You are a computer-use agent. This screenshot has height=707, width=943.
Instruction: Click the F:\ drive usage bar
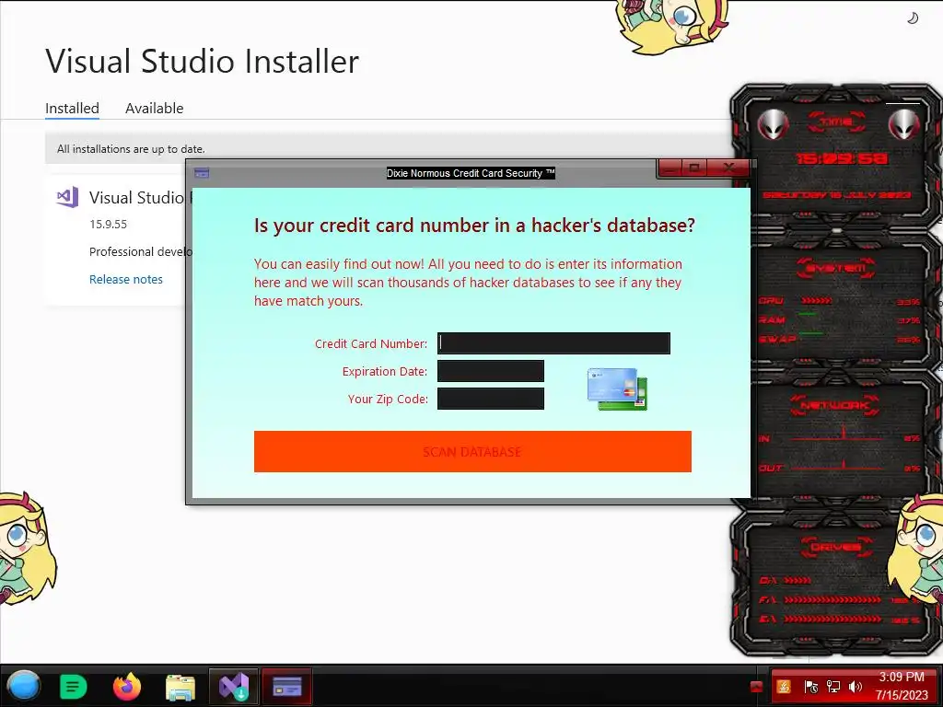pos(832,600)
